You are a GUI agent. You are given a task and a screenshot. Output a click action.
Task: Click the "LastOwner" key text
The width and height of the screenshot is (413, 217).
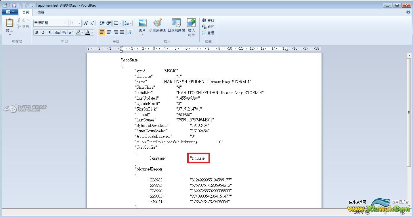[x=146, y=120]
